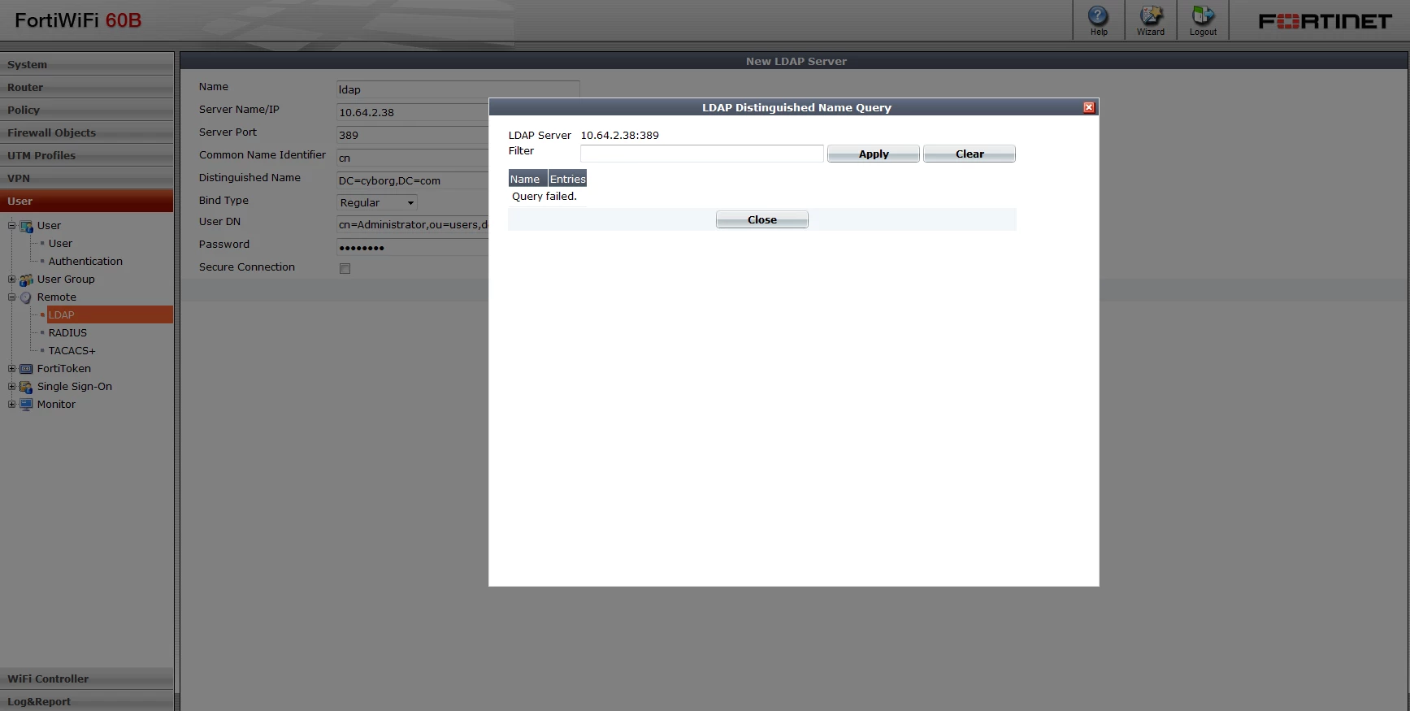Click the Remote globe icon
Viewport: 1410px width, 711px height.
click(26, 297)
